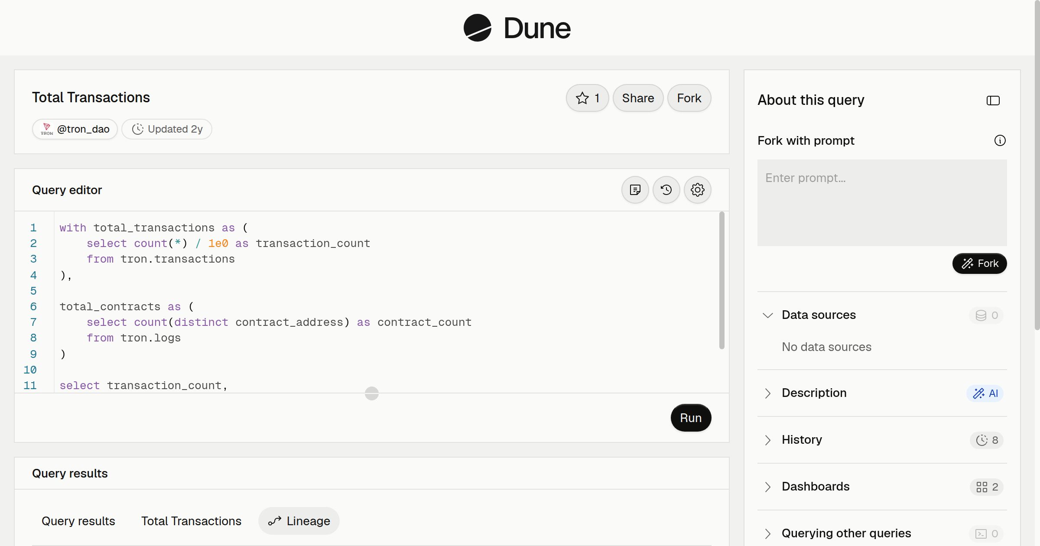Viewport: 1040px width, 546px height.
Task: Click the query editor vertical scrollbar
Action: [x=722, y=280]
